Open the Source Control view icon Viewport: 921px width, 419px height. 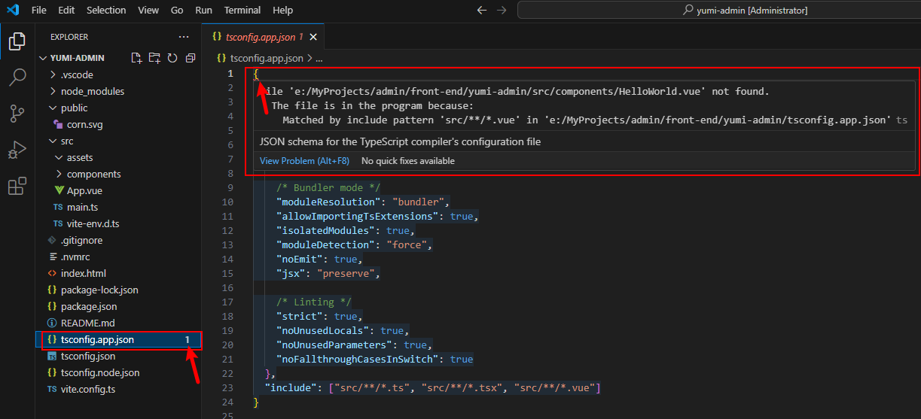[17, 114]
